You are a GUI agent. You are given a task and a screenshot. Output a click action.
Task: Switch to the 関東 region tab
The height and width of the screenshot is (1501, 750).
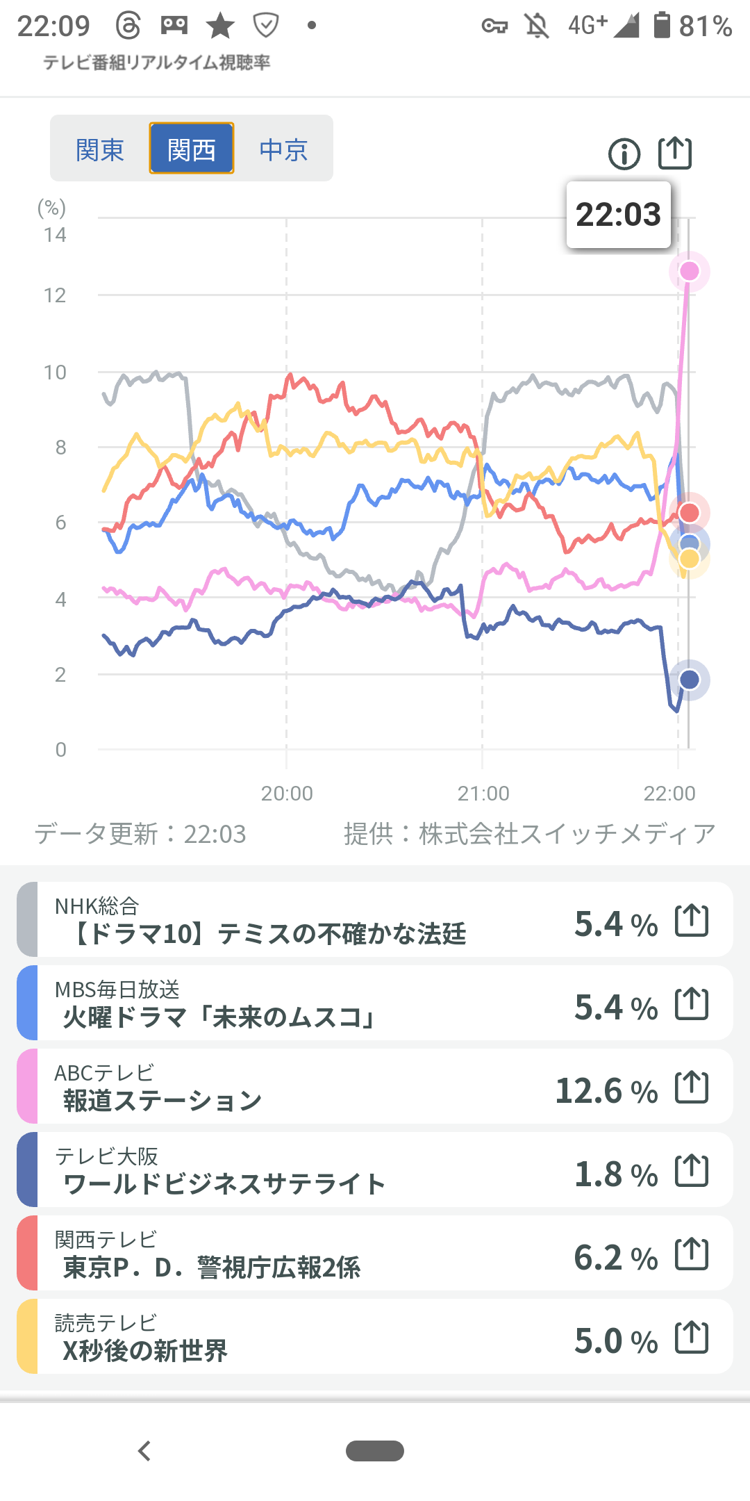pos(100,149)
